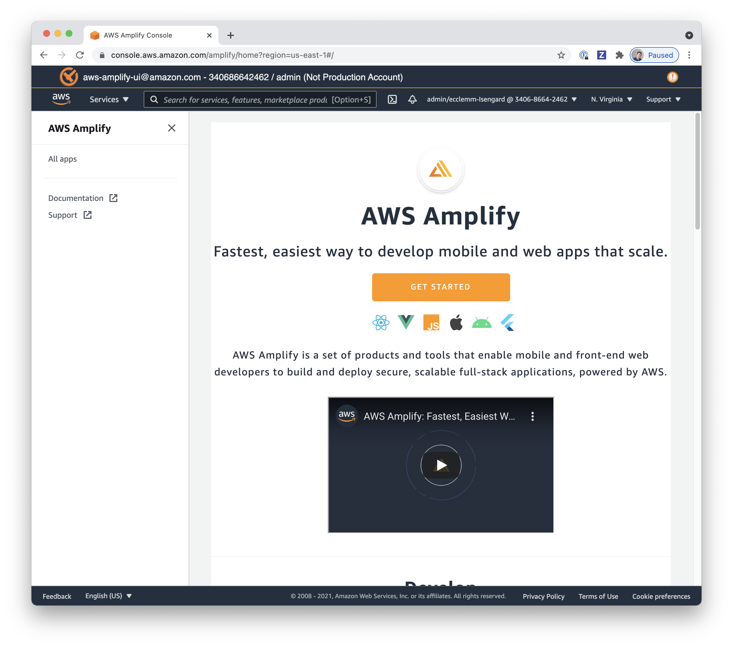Go back to the previous page
The height and width of the screenshot is (647, 733).
tap(44, 55)
